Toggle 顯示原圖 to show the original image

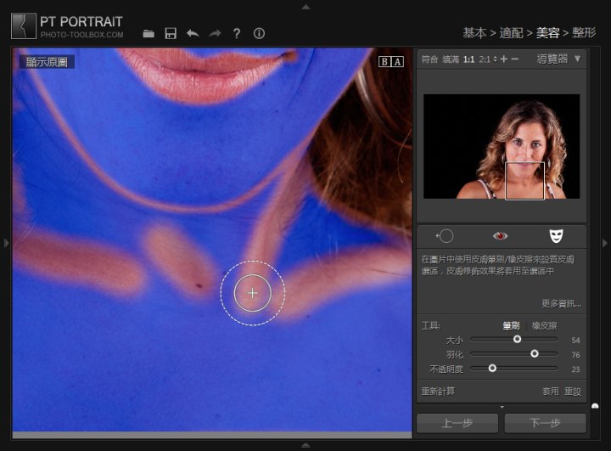point(48,61)
